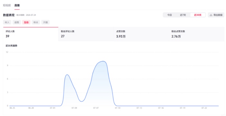
Task: Select the 今日 time range
Action: coord(169,15)
